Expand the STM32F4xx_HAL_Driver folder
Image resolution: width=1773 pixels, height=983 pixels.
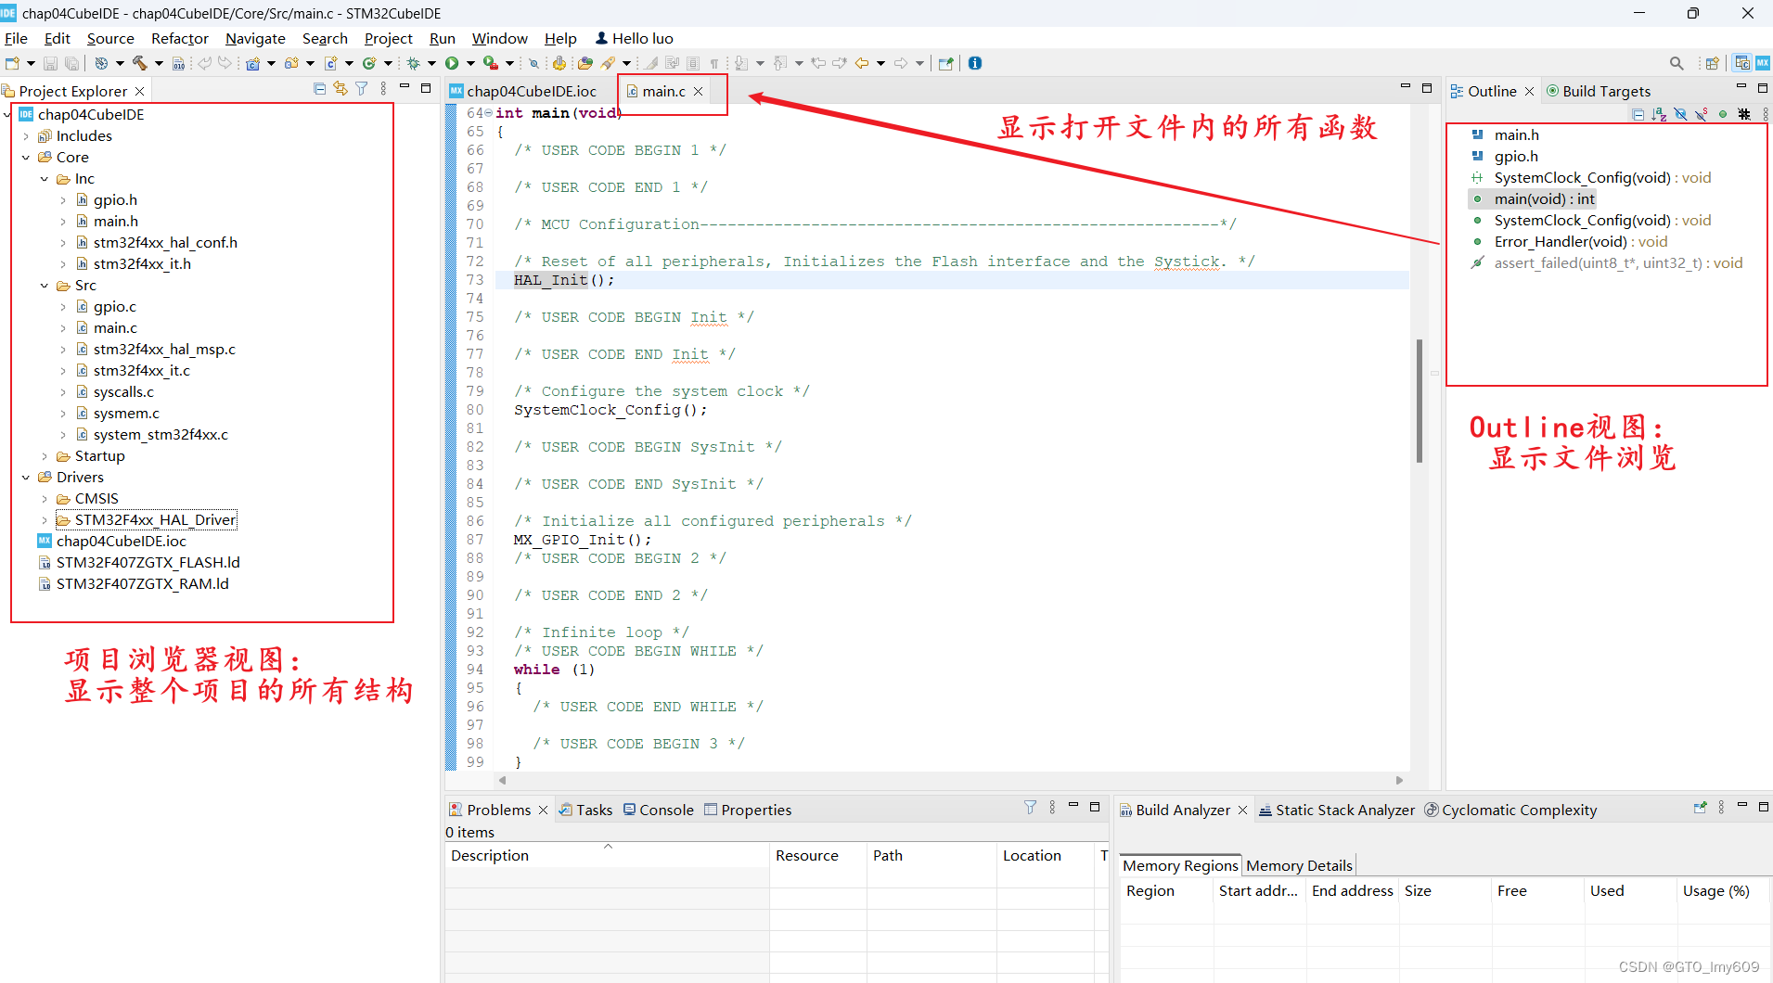(44, 519)
